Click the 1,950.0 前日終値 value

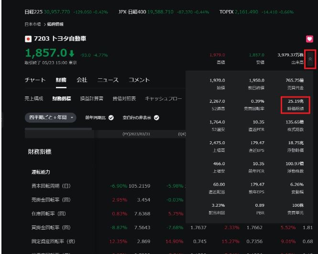point(256,80)
